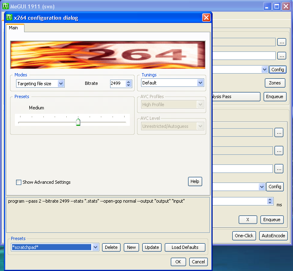Click the x264 dialog title bar icon
293x271 pixels.
tap(9, 17)
